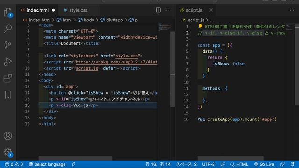The width and height of the screenshot is (299, 168).
Task: Click isShow: false in script.js
Action: click(x=228, y=64)
